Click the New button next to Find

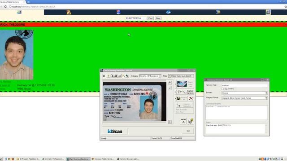pyautogui.click(x=158, y=18)
